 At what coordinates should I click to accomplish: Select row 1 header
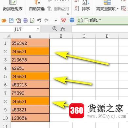coord(5,43)
